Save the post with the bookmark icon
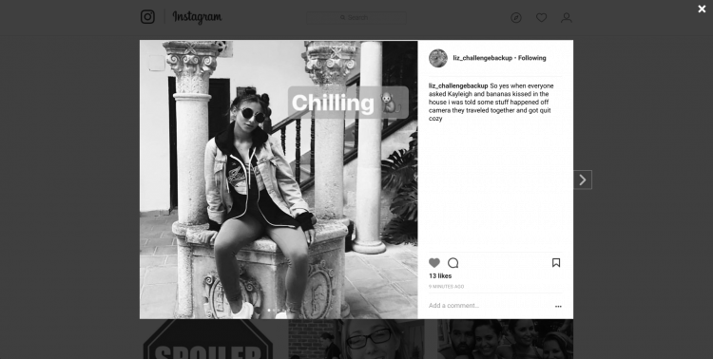Image resolution: width=713 pixels, height=359 pixels. pos(556,263)
